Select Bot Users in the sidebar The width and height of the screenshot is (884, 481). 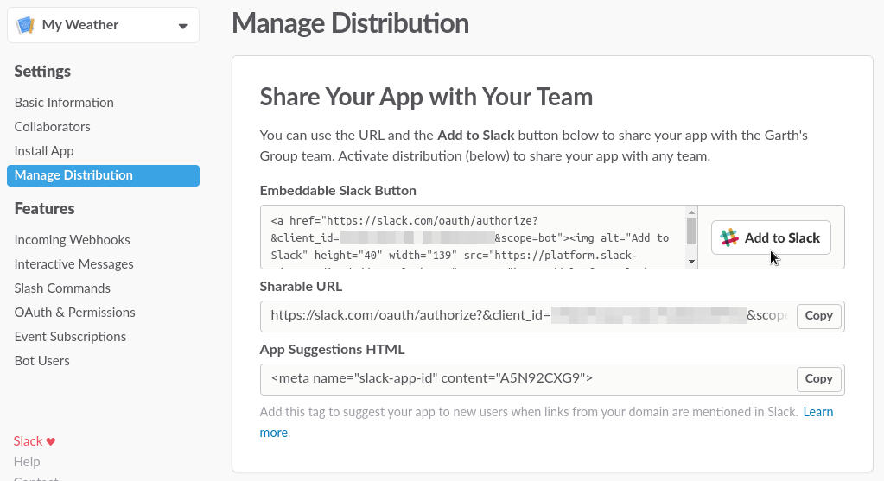[41, 361]
